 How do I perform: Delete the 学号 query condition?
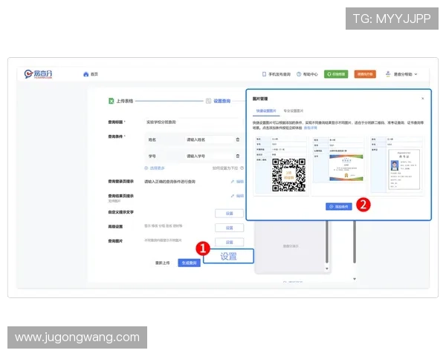coord(238,156)
